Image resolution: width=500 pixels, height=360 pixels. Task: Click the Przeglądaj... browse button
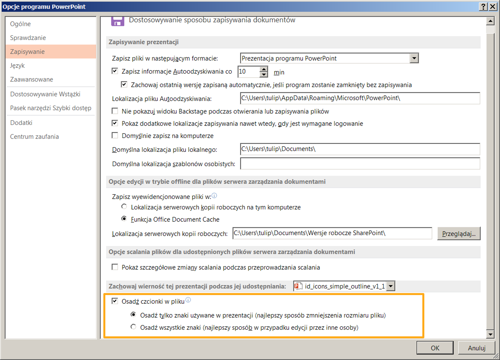[x=459, y=234]
